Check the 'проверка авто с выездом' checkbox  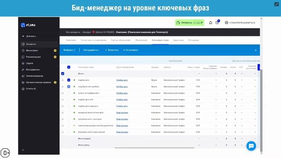coord(68,119)
